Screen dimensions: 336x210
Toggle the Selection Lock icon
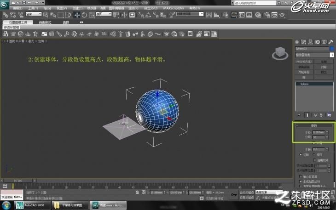pyautogui.click(x=137, y=192)
